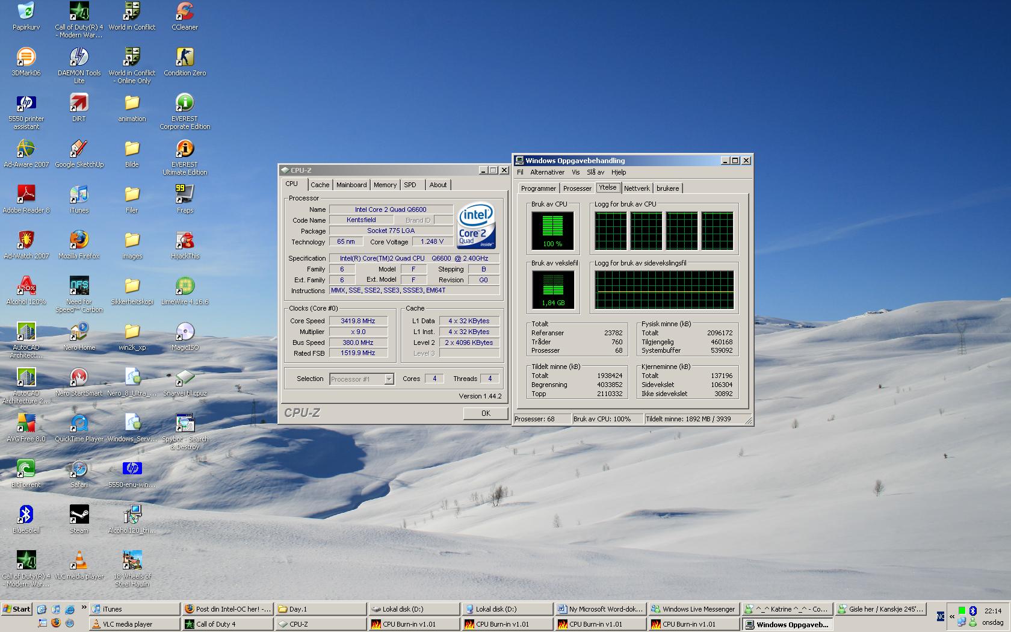The image size is (1011, 632).
Task: Switch to Ny Microsoft Word-dok taskbar button
Action: point(600,609)
